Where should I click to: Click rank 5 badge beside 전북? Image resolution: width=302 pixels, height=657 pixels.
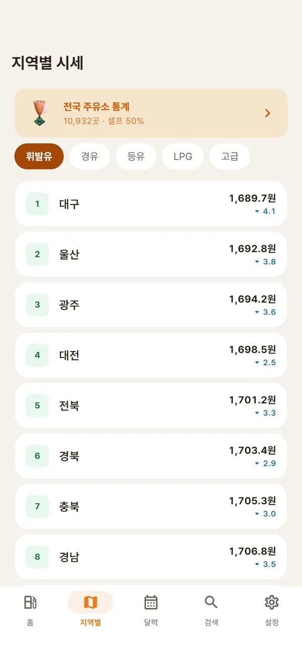pos(37,405)
